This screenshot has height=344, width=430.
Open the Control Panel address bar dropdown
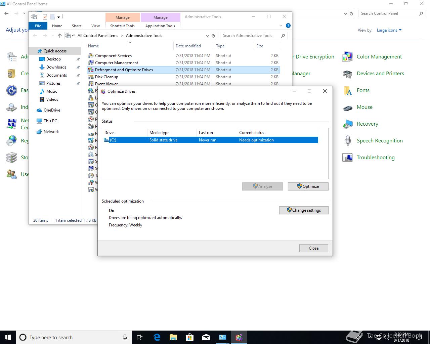point(346,13)
